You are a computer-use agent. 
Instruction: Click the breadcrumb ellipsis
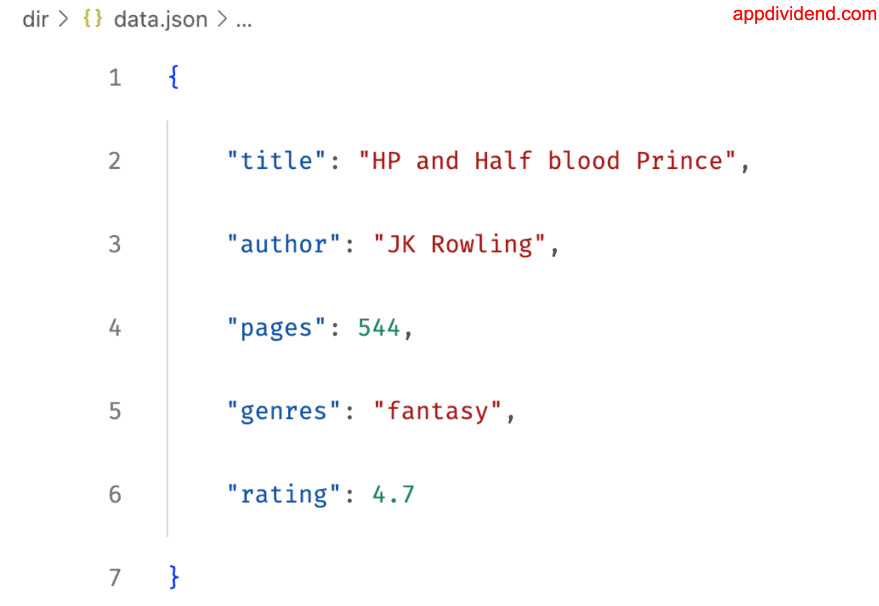coord(244,22)
